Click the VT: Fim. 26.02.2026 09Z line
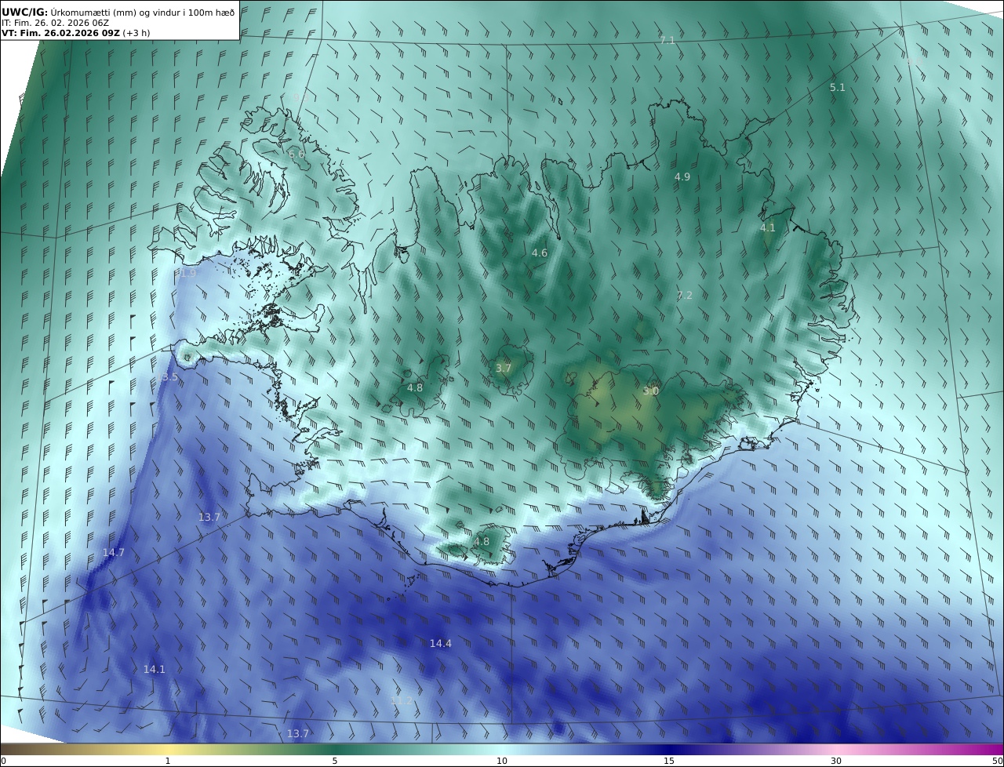 coord(60,33)
